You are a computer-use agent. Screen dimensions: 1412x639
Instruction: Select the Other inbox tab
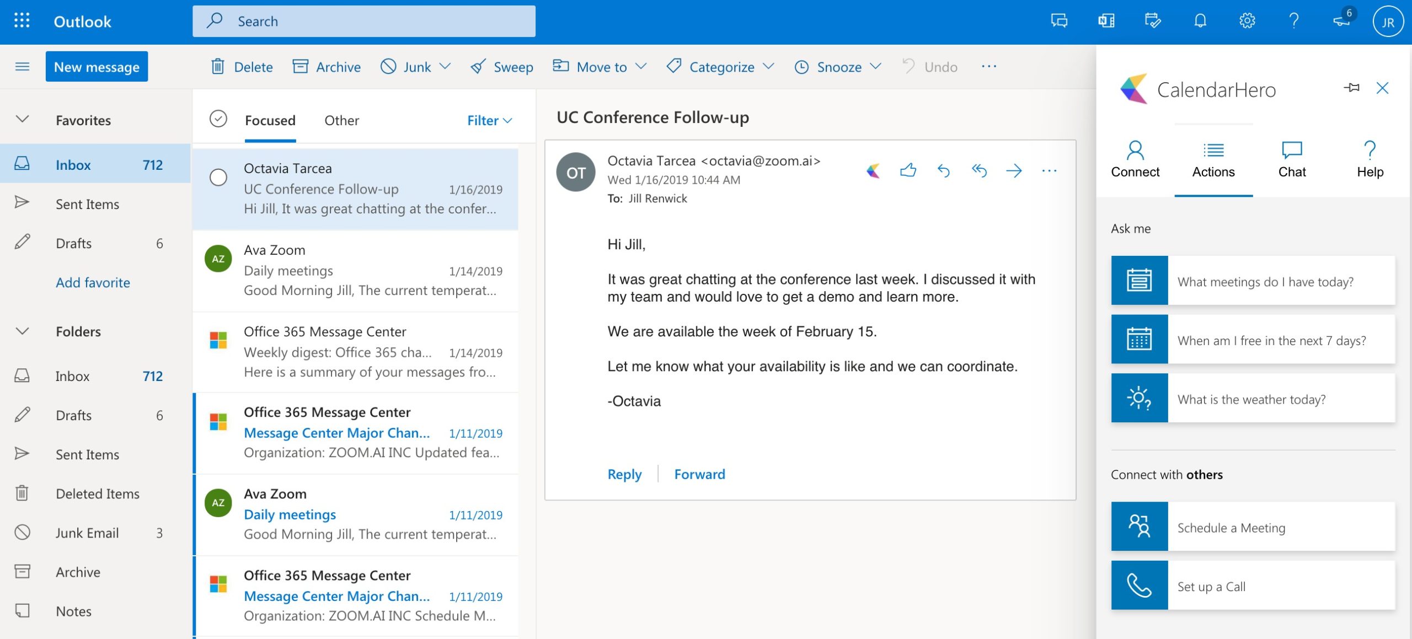click(x=341, y=119)
